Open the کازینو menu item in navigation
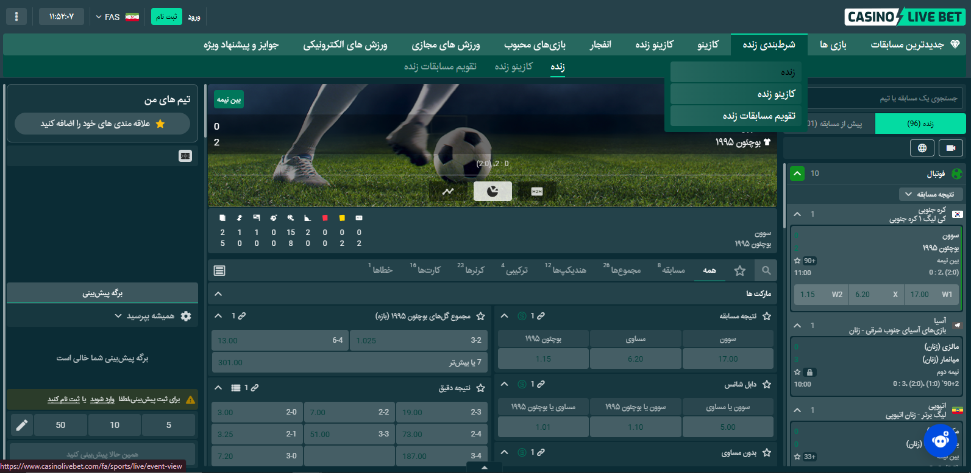The image size is (971, 473). pos(708,44)
